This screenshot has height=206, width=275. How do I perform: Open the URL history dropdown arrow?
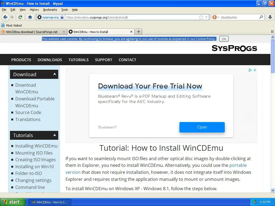(x=207, y=17)
